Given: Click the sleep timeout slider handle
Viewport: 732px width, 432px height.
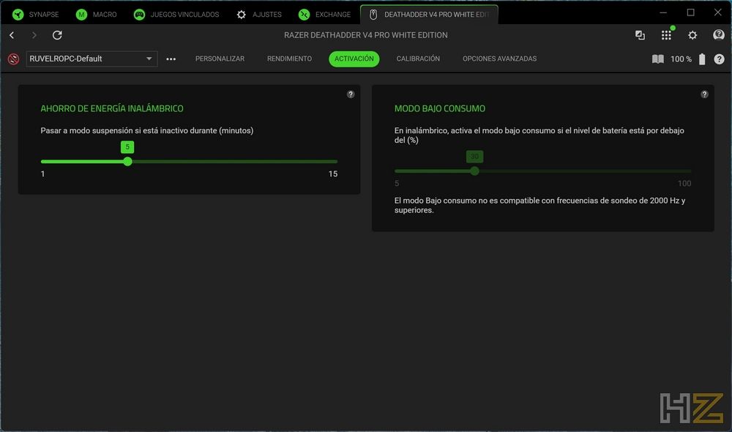Looking at the screenshot, I should [x=127, y=162].
